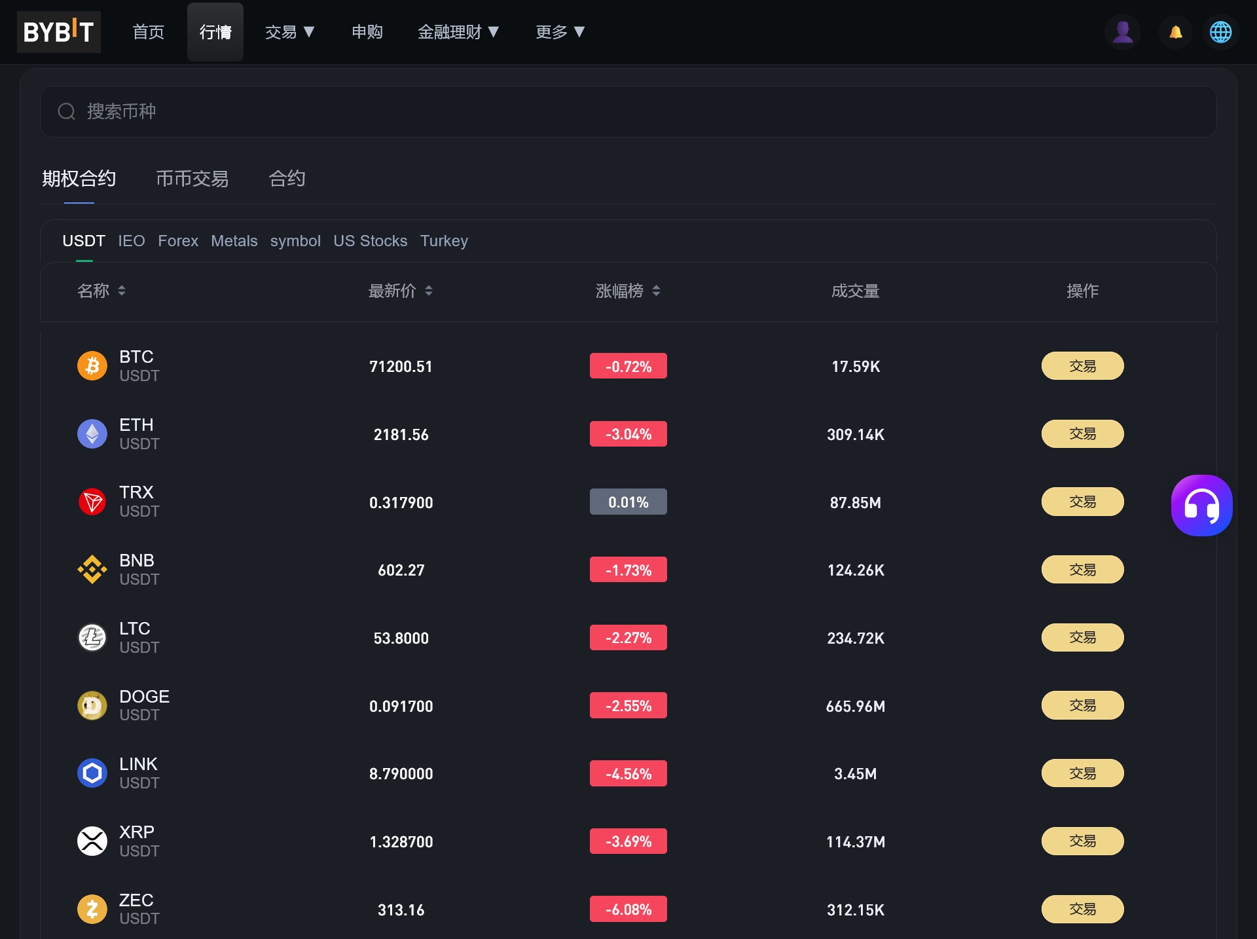Click LINK change badge -4.56%
Image resolution: width=1257 pixels, height=939 pixels.
pyautogui.click(x=628, y=773)
